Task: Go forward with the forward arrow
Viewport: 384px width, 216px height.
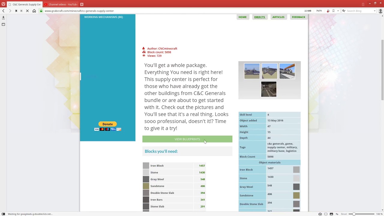Action: click(10, 11)
